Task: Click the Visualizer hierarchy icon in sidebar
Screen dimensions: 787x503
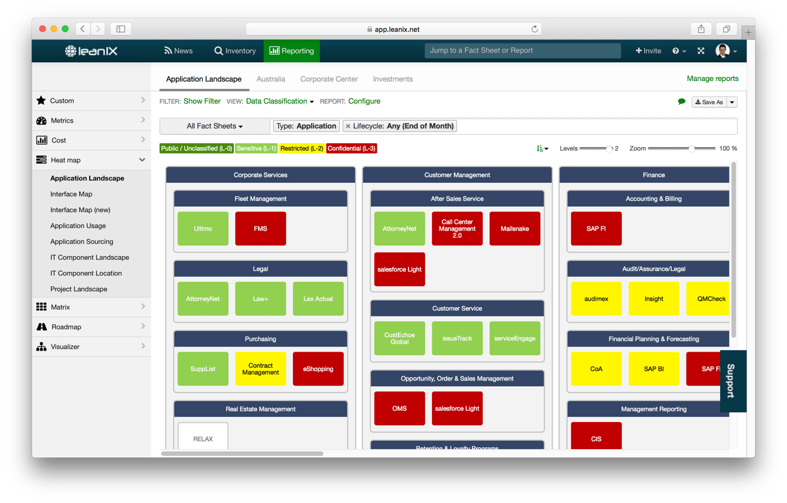Action: [41, 346]
